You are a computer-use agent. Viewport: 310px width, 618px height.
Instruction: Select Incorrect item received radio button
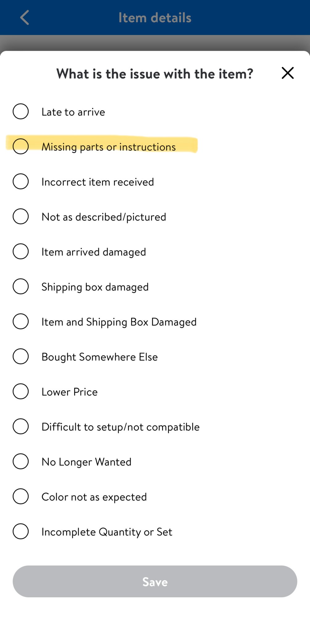pyautogui.click(x=21, y=181)
